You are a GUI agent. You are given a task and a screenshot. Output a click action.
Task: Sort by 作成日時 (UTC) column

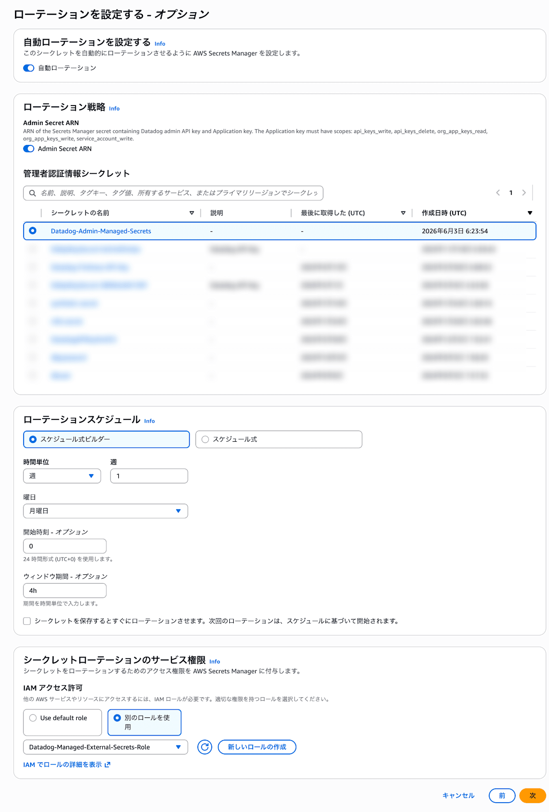point(530,213)
